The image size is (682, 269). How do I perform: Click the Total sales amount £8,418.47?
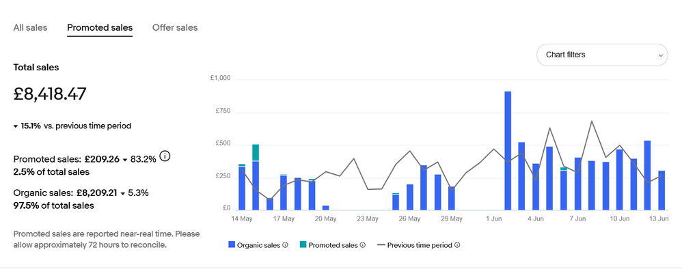point(50,94)
